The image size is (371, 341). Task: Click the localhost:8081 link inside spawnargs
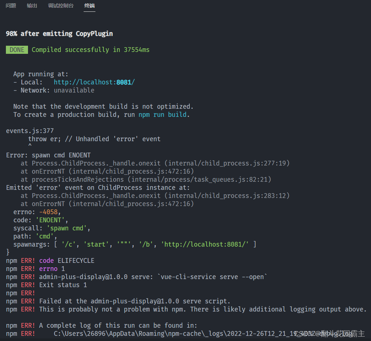click(208, 244)
